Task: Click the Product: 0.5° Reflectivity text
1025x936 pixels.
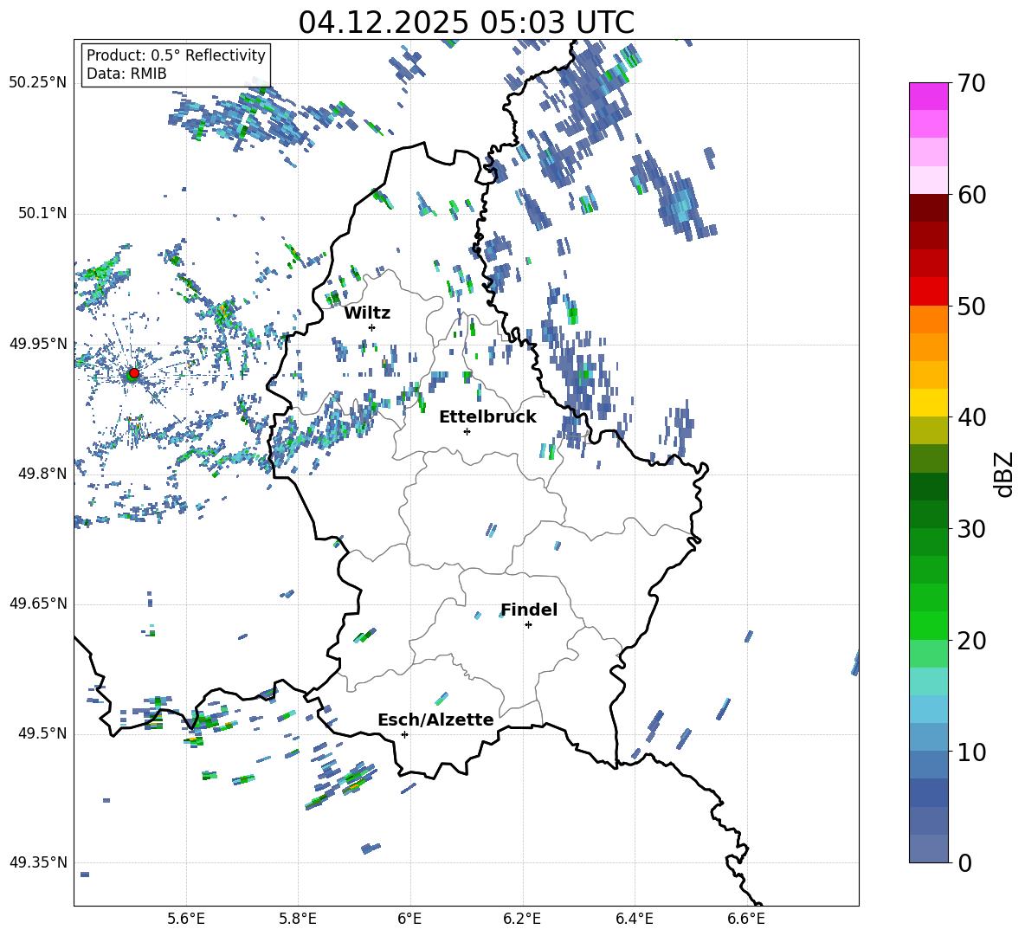Action: coord(176,55)
